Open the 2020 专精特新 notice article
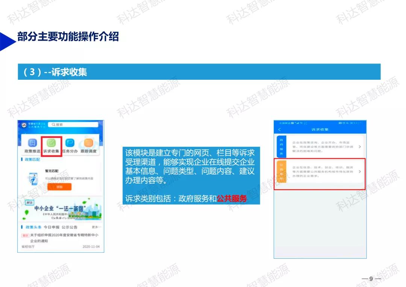 tap(64, 238)
